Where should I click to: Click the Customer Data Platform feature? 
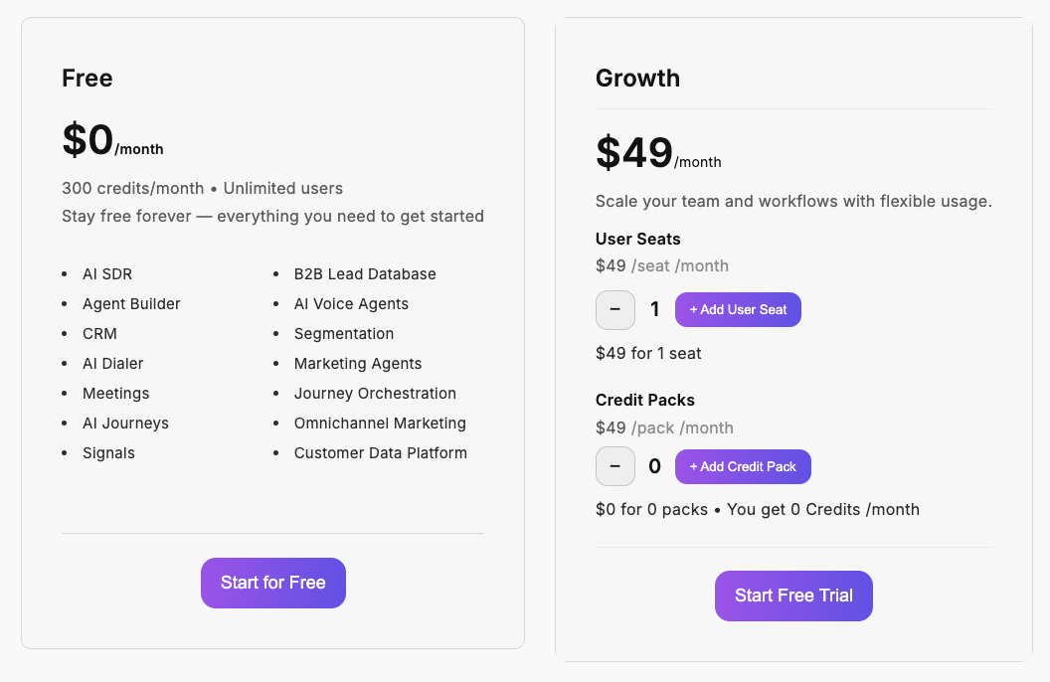pos(380,452)
